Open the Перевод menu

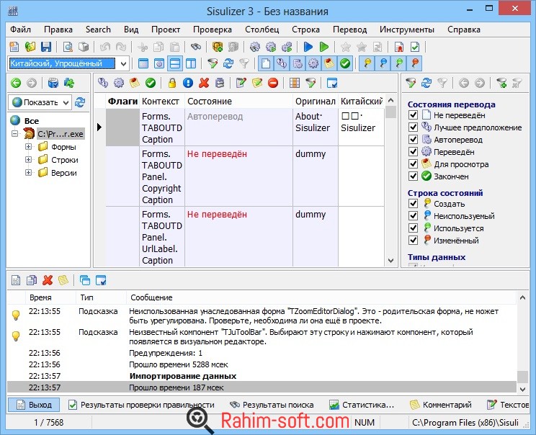349,30
